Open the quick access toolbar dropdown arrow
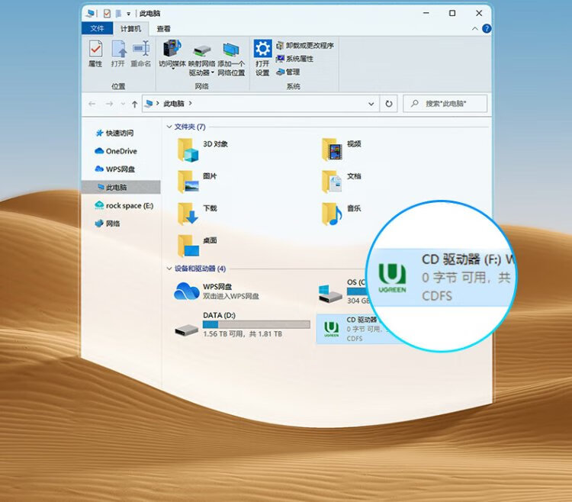Screen dimensions: 572x502 [x=129, y=13]
